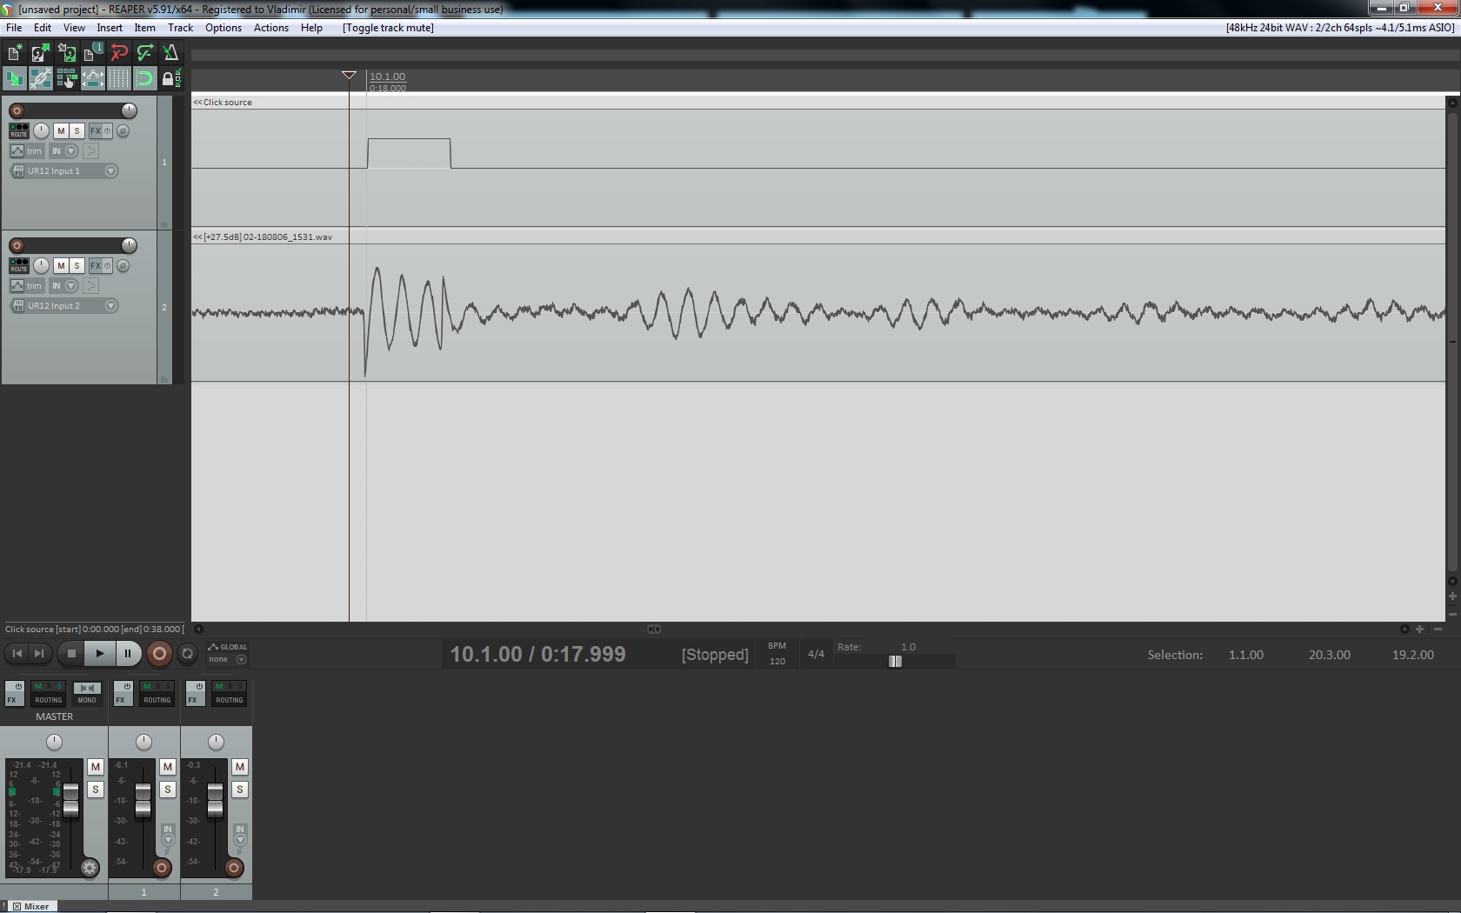
Task: Click the transport Record button
Action: [x=159, y=654]
